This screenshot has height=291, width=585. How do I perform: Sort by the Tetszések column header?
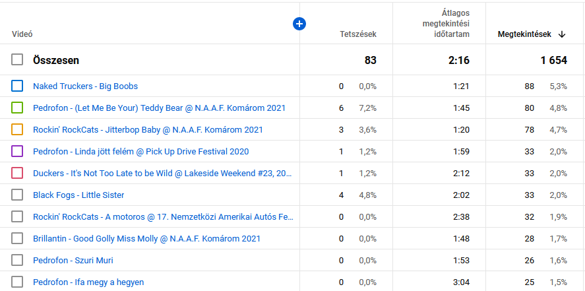pyautogui.click(x=358, y=34)
